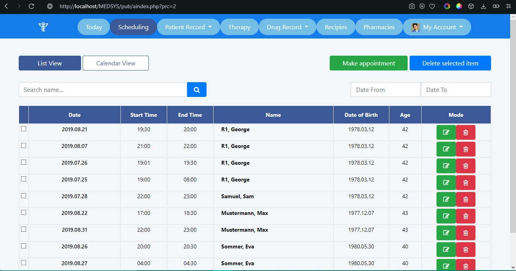Viewport: 516px width, 271px height.
Task: Reload the page with the refresh icon
Action: pos(32,6)
